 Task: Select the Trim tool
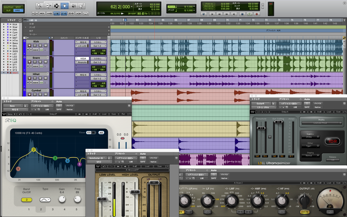(48, 5)
